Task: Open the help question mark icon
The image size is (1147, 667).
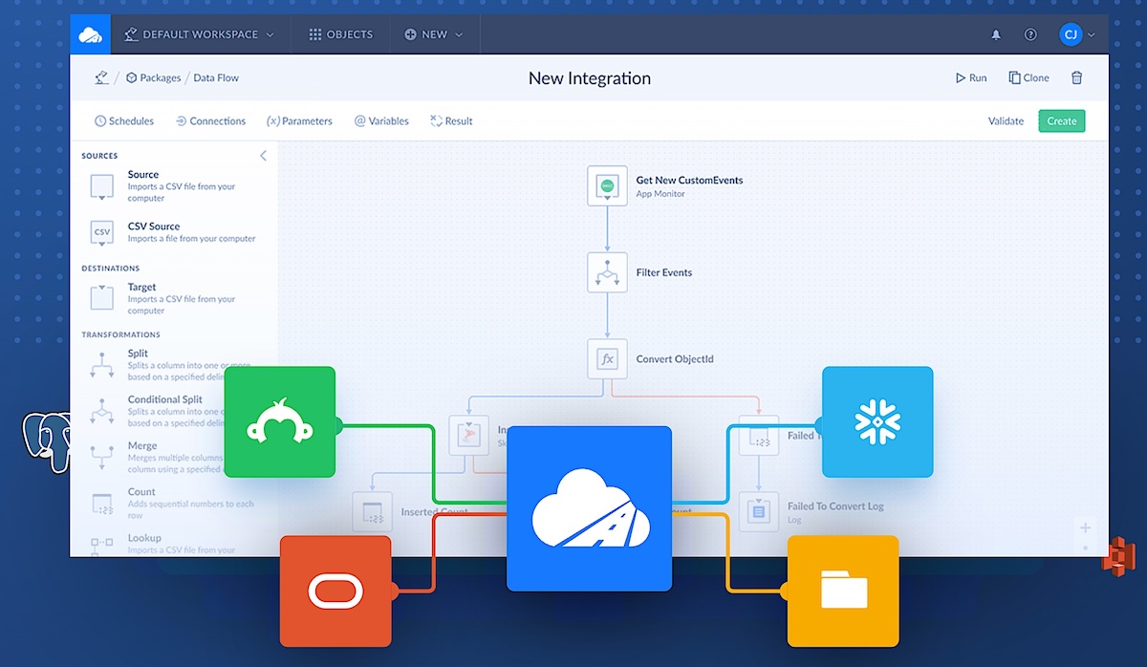Action: [1030, 34]
